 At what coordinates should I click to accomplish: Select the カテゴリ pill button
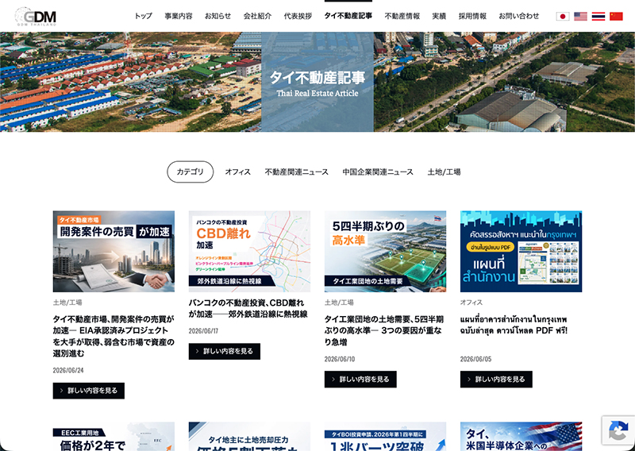pos(190,172)
